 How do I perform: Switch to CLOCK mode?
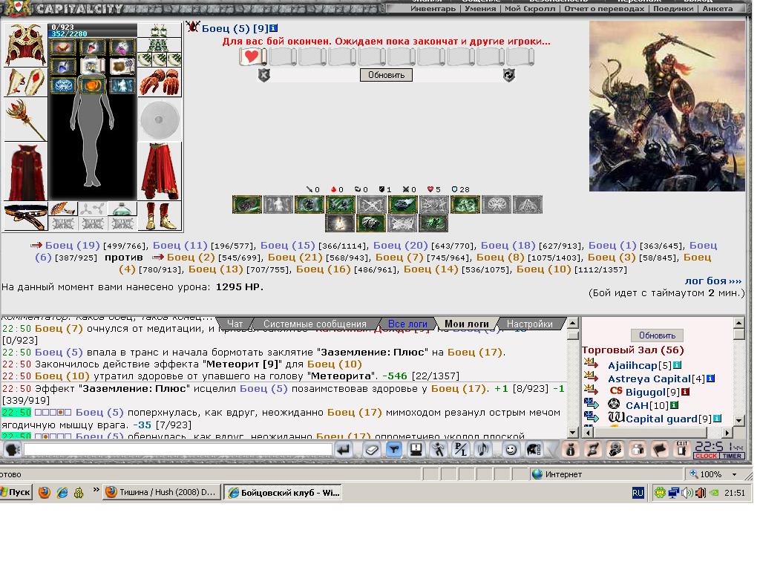(707, 456)
